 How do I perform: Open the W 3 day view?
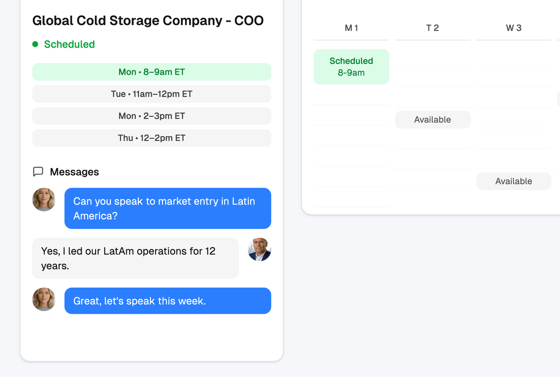tap(514, 28)
